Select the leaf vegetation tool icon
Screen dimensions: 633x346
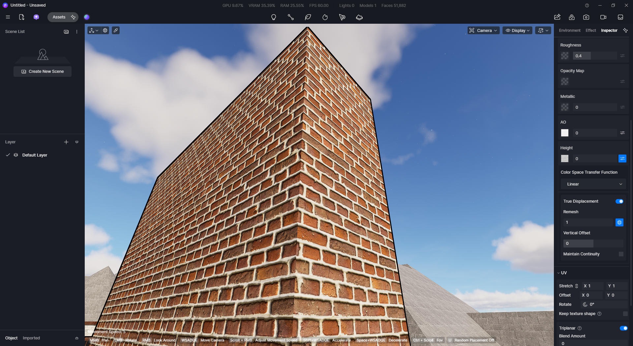[308, 17]
